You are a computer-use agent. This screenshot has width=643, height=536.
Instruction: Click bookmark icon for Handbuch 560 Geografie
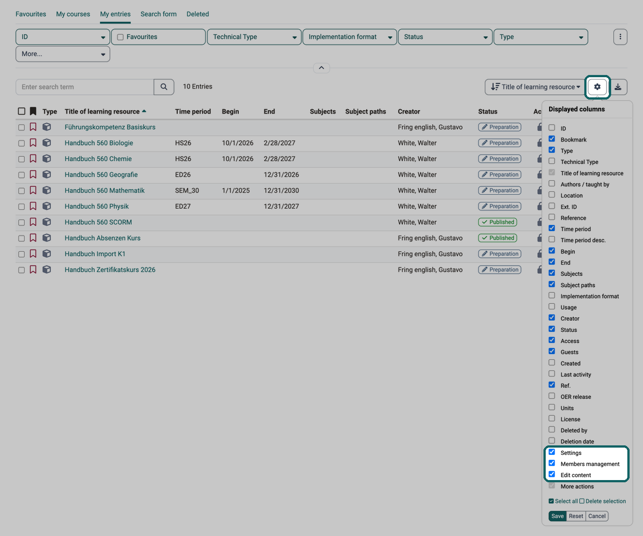tap(33, 175)
